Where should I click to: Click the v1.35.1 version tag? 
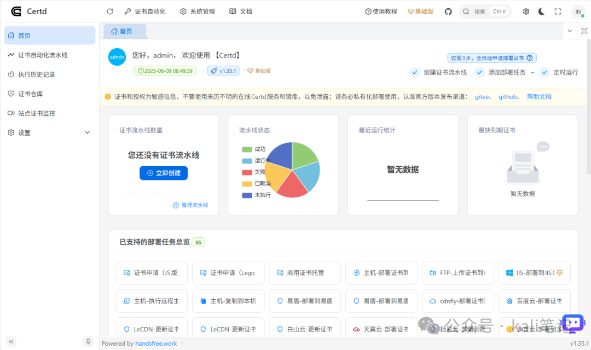(223, 71)
